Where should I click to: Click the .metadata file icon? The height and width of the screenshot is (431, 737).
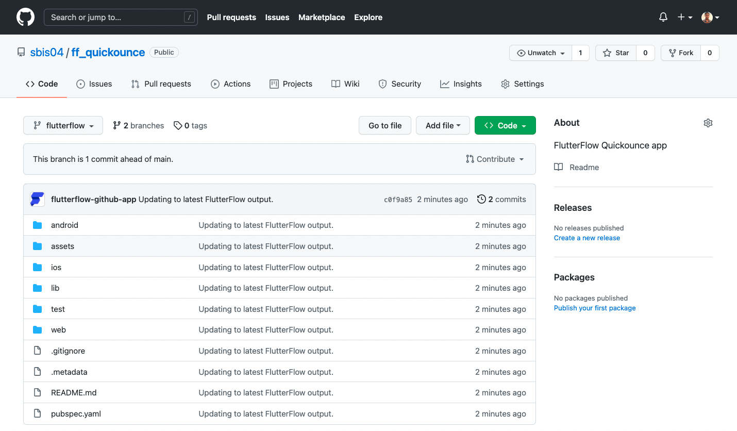[38, 372]
